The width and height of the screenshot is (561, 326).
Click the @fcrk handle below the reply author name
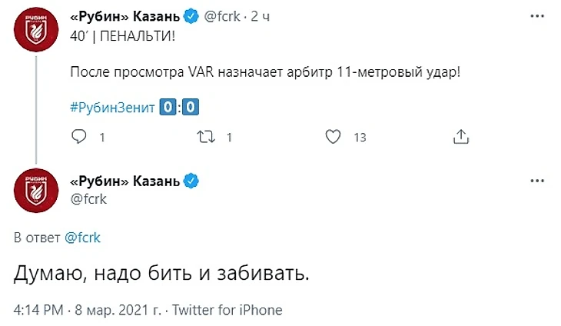coord(88,199)
